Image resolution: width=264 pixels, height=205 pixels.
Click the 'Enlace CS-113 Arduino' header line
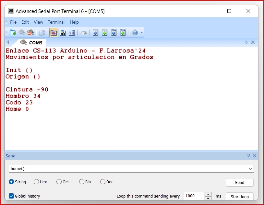[x=76, y=51]
